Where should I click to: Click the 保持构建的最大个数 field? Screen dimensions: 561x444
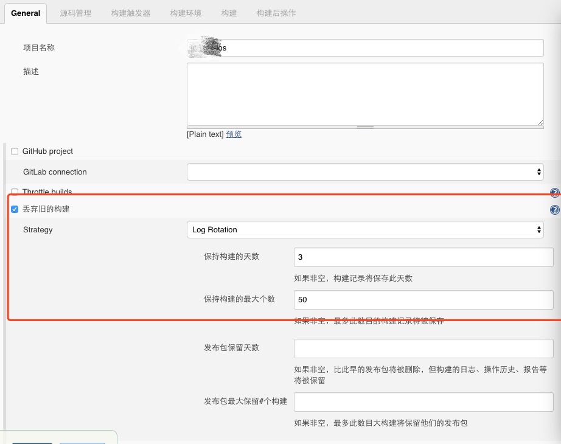coord(423,300)
